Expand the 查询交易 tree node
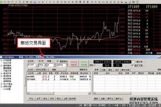Viewport: 161px width, 107px height. coord(1,73)
